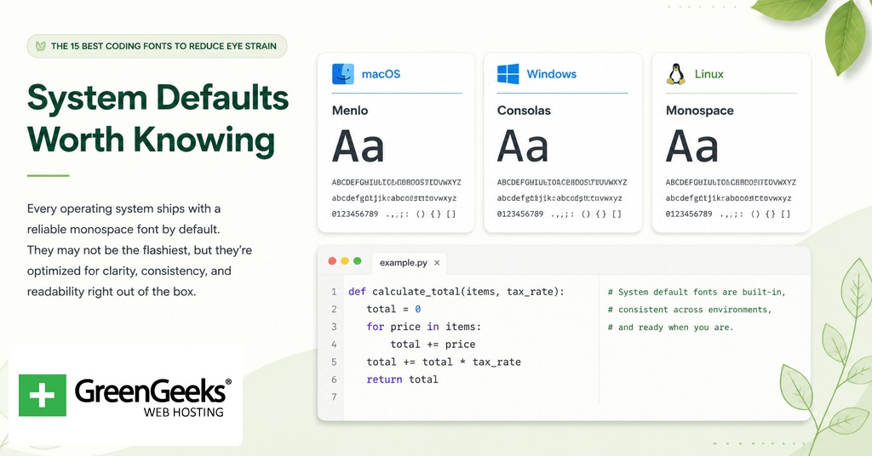Click the Aa sample in the Linux card
Image resolution: width=872 pixels, height=456 pixels.
pyautogui.click(x=691, y=146)
